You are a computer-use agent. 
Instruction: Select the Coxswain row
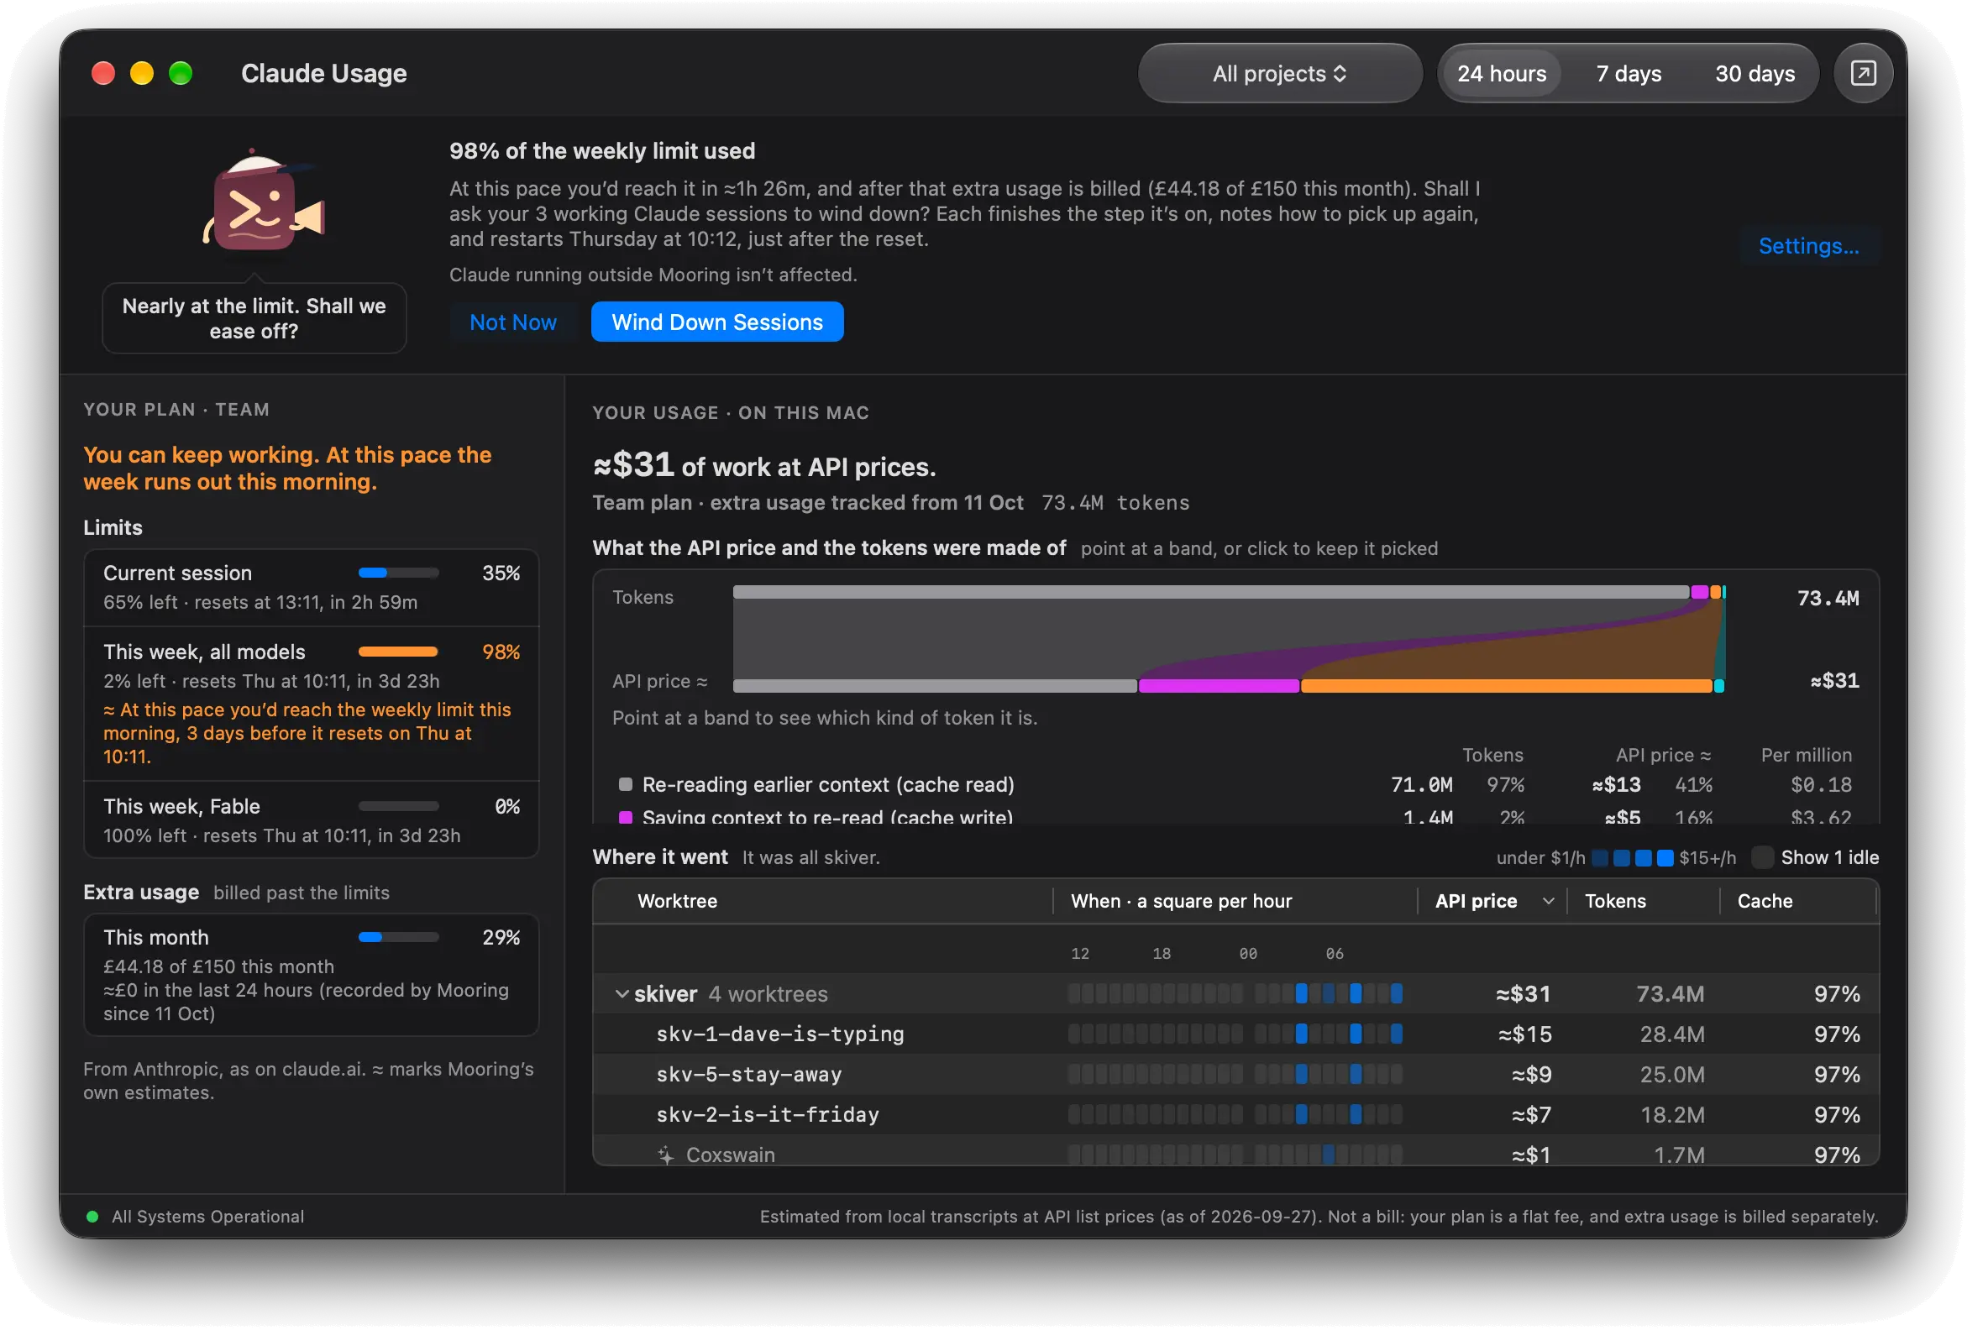coord(1235,1150)
